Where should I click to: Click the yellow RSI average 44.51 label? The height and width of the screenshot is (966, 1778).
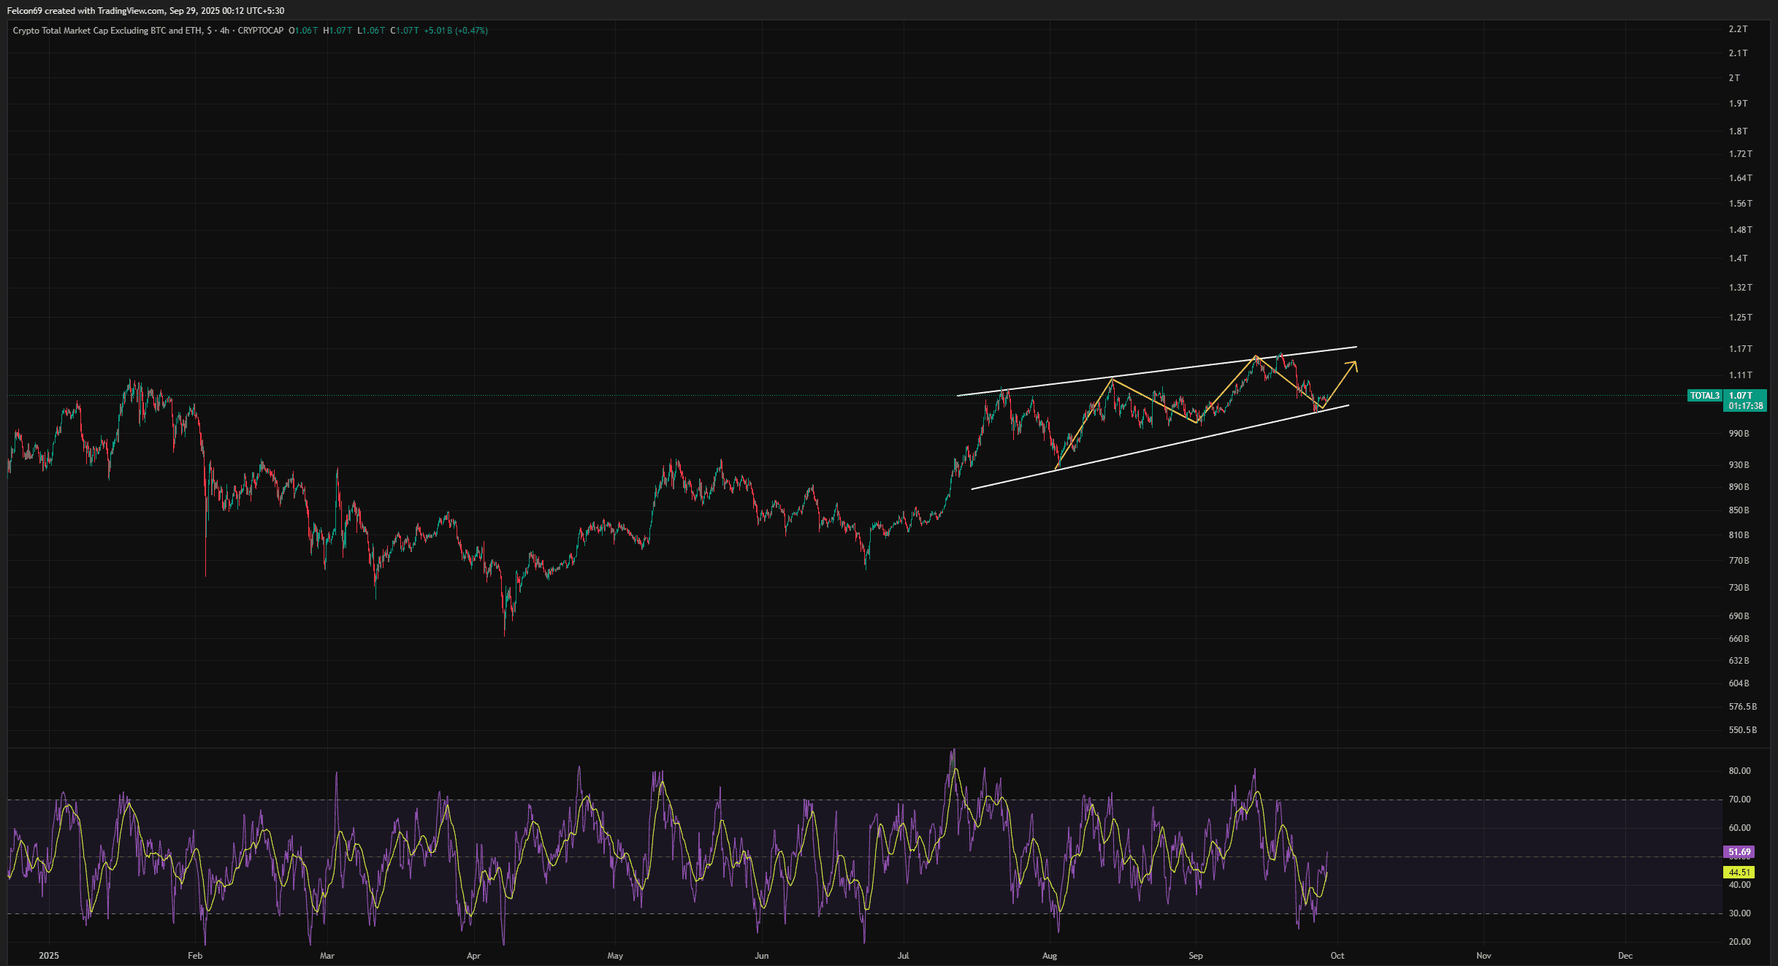point(1739,872)
